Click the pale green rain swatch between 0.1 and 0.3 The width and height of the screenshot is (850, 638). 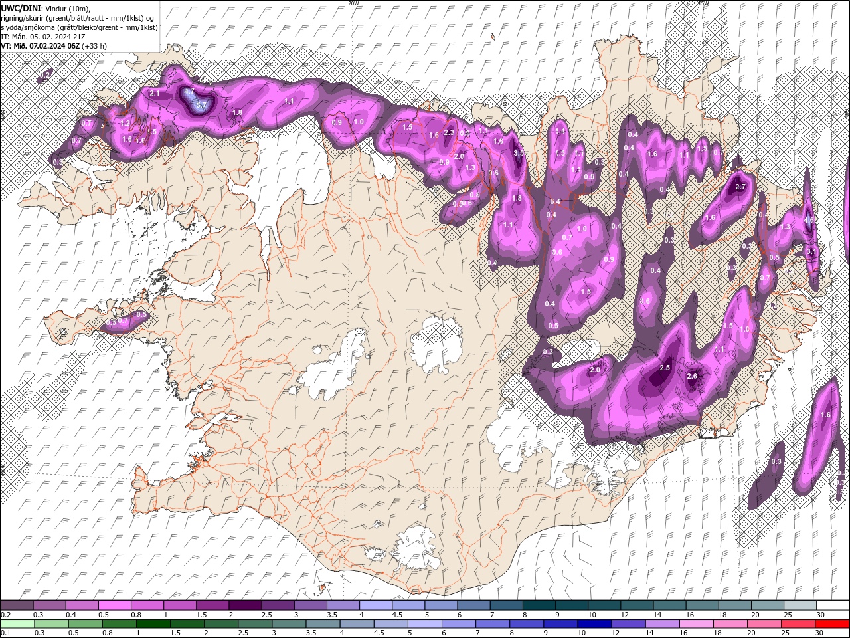(x=17, y=623)
